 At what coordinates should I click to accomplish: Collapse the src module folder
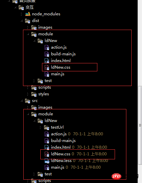(28, 114)
